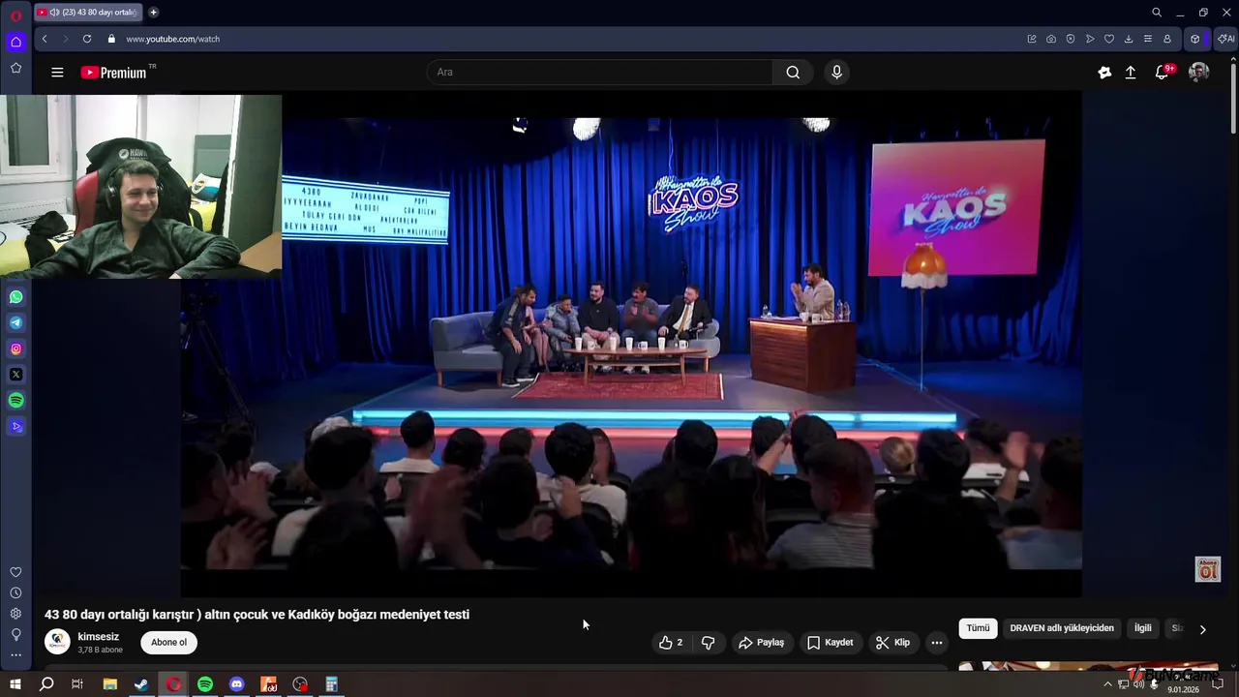Image resolution: width=1239 pixels, height=697 pixels.
Task: Click the YouTube search magnifier button
Action: pos(793,73)
